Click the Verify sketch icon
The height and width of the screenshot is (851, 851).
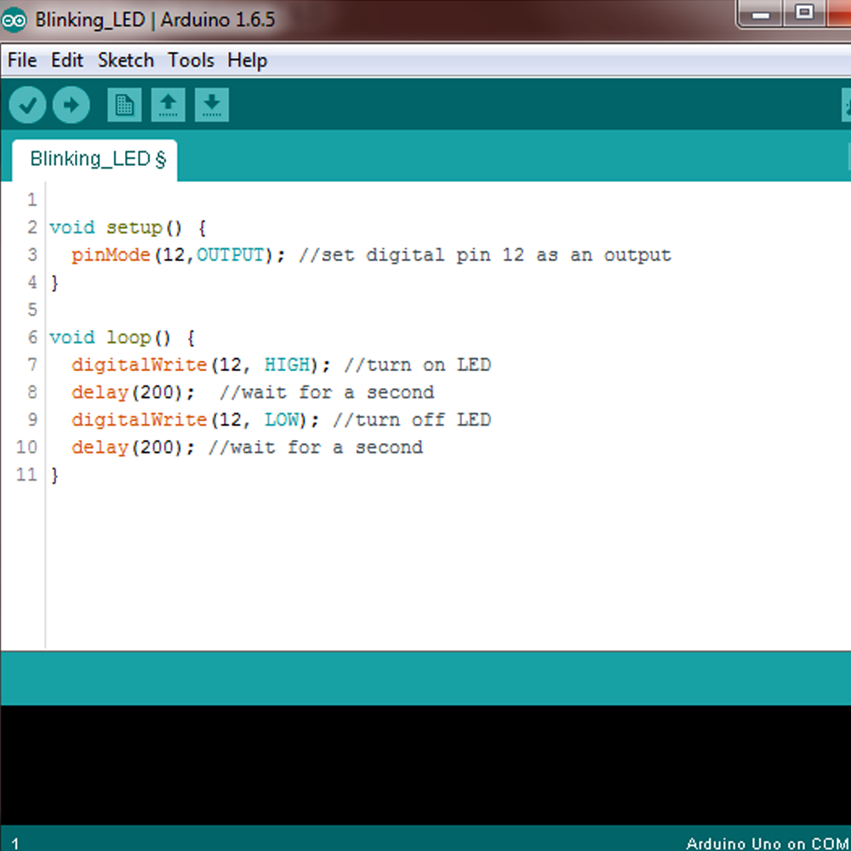(x=27, y=104)
